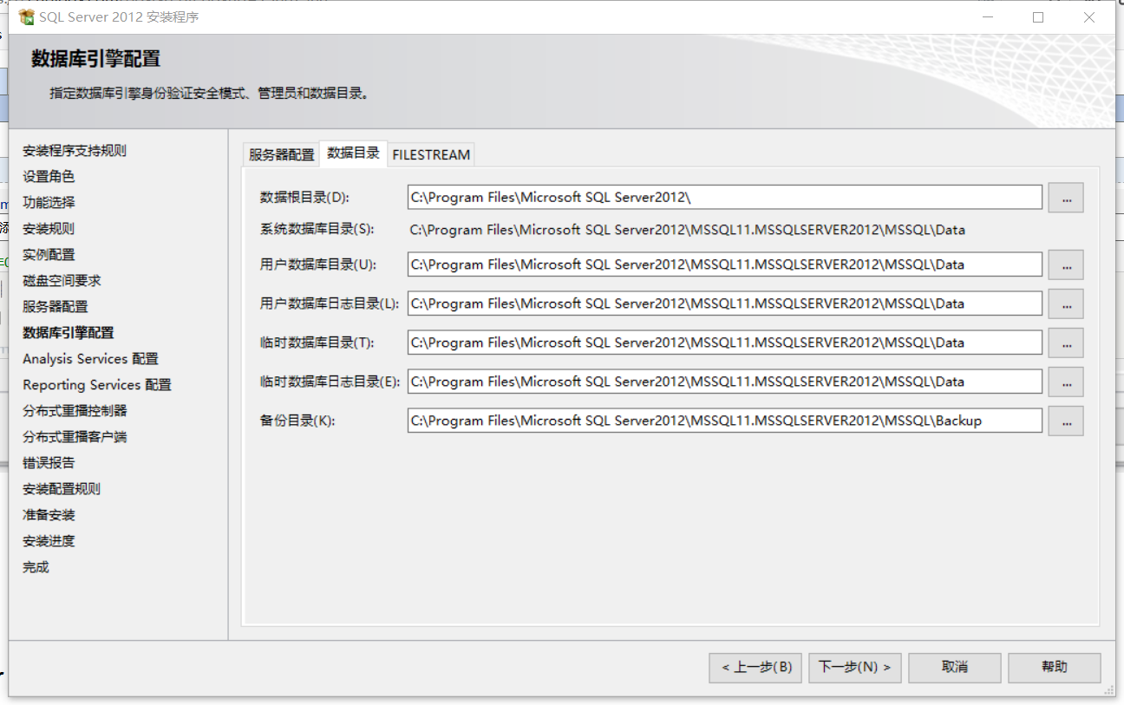Select 服务器配置 step in sidebar
The height and width of the screenshot is (705, 1124).
click(56, 307)
